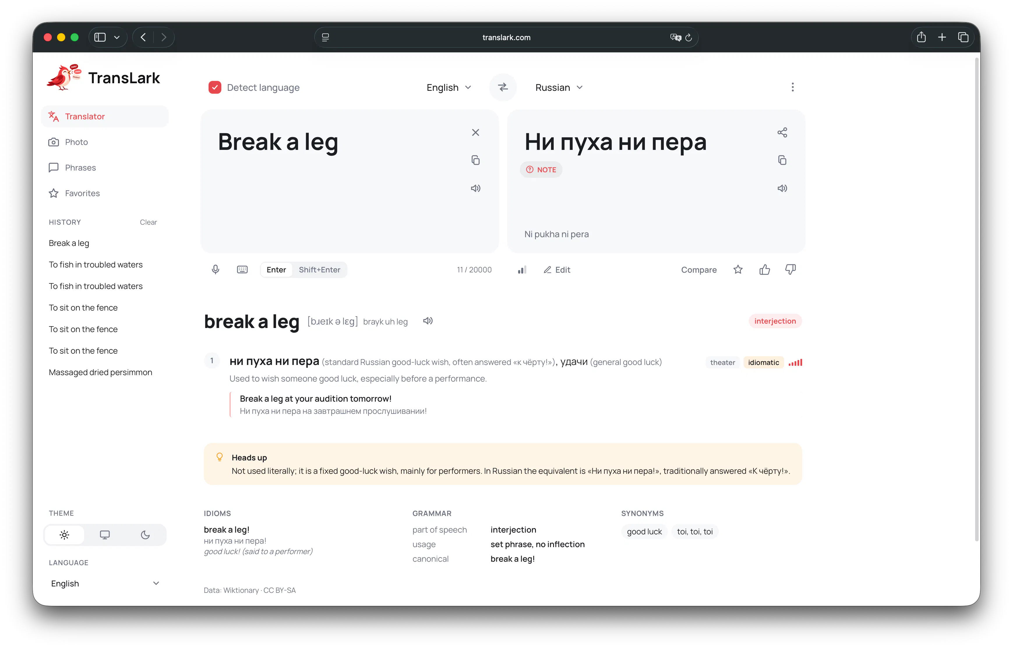This screenshot has width=1013, height=649.
Task: Give translation a thumbs up
Action: (764, 270)
